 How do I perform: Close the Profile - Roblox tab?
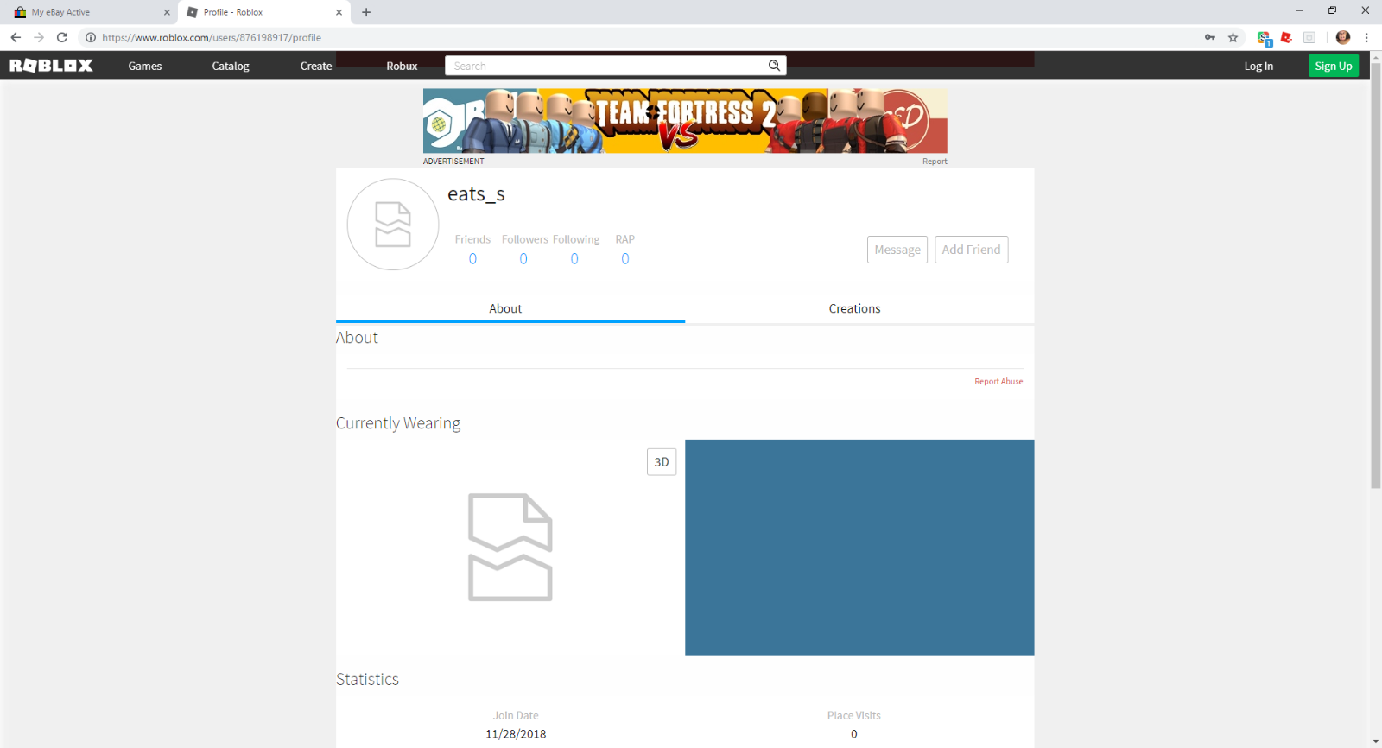coord(339,12)
